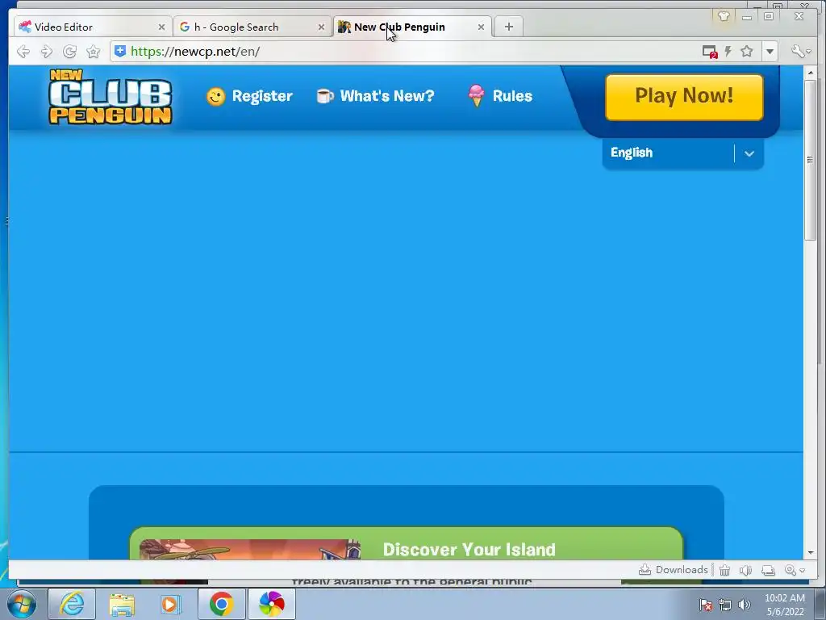Image resolution: width=826 pixels, height=620 pixels.
Task: Click the browser Forward arrow
Action: pos(46,52)
